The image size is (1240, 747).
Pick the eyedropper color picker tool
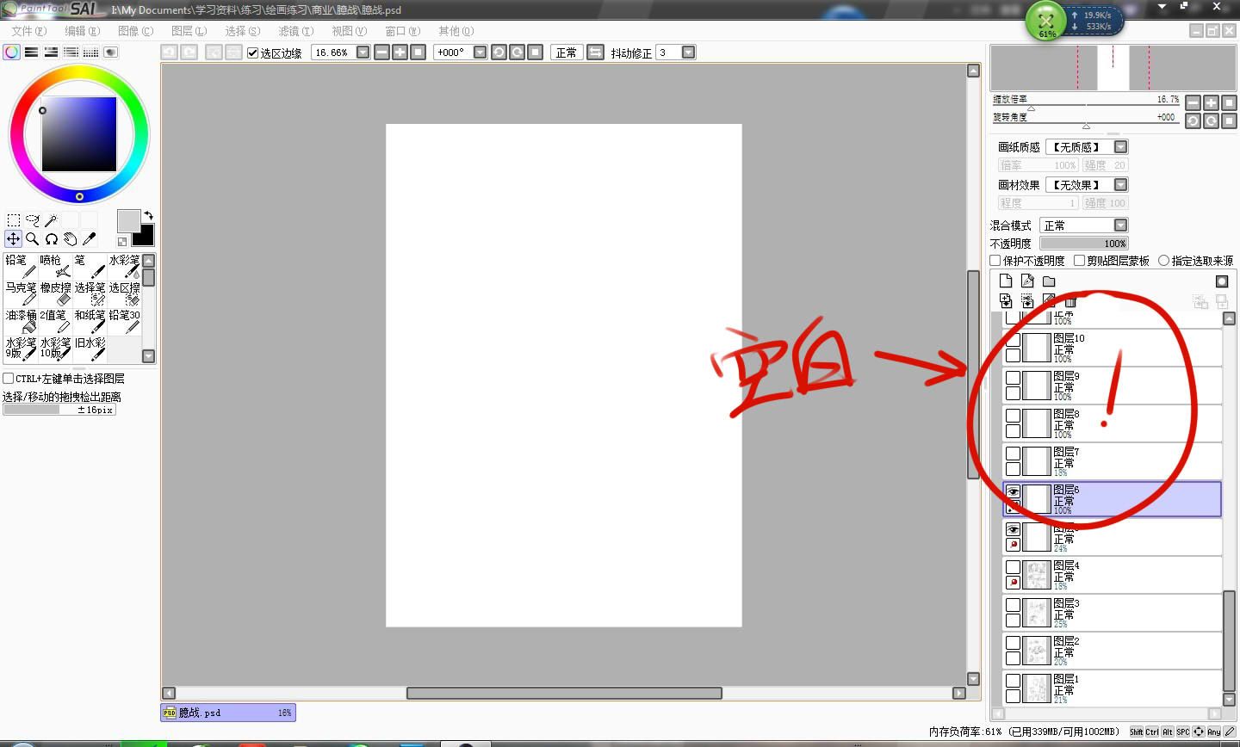89,239
